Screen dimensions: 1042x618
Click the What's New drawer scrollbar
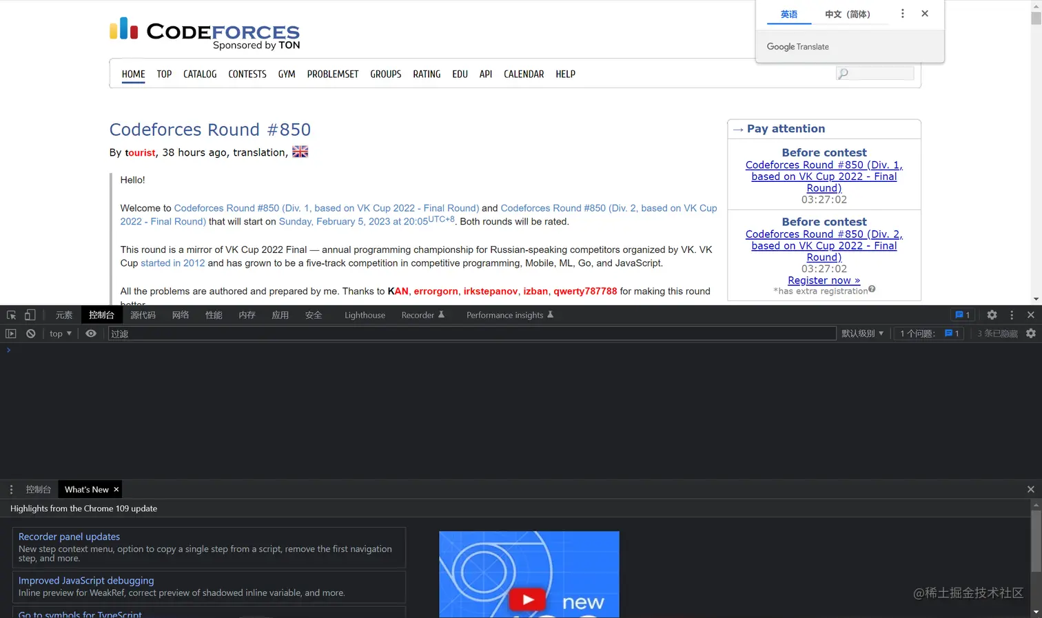pos(1036,541)
